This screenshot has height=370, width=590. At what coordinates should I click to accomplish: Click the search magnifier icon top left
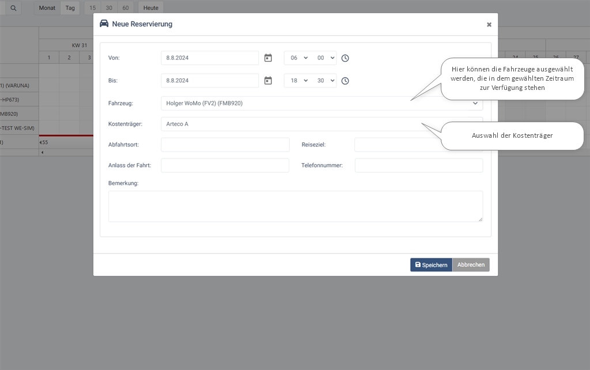(x=13, y=7)
